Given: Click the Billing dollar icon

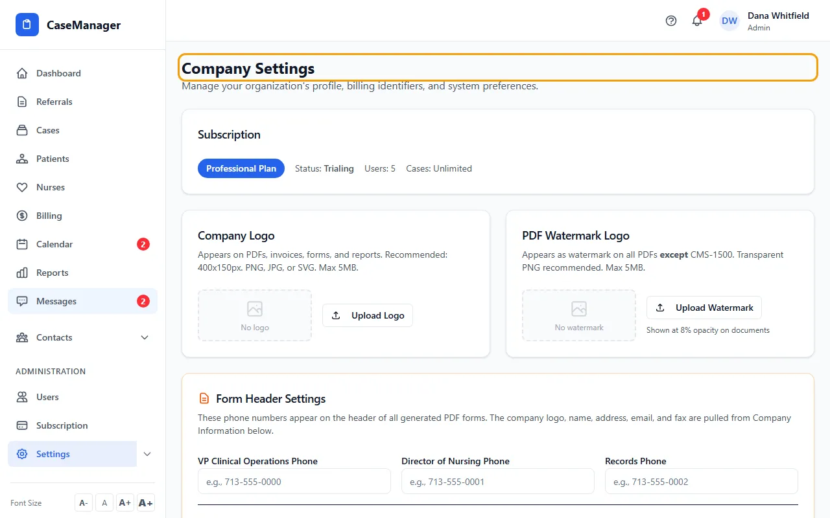Looking at the screenshot, I should (22, 216).
